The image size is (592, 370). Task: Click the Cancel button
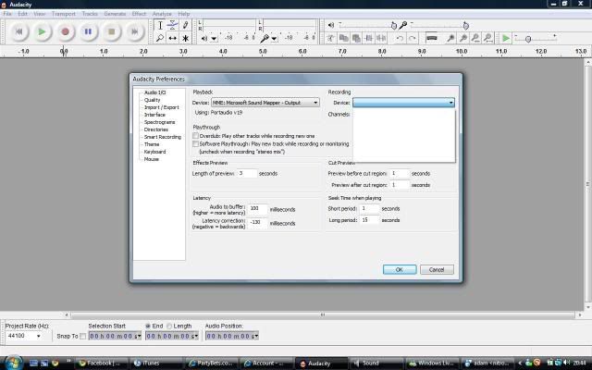[437, 269]
